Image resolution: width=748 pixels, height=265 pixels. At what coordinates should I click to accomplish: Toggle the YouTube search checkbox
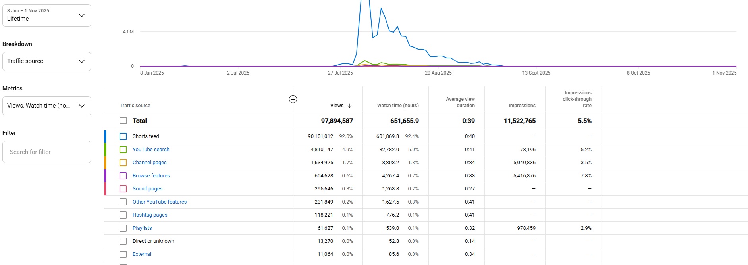(x=123, y=150)
